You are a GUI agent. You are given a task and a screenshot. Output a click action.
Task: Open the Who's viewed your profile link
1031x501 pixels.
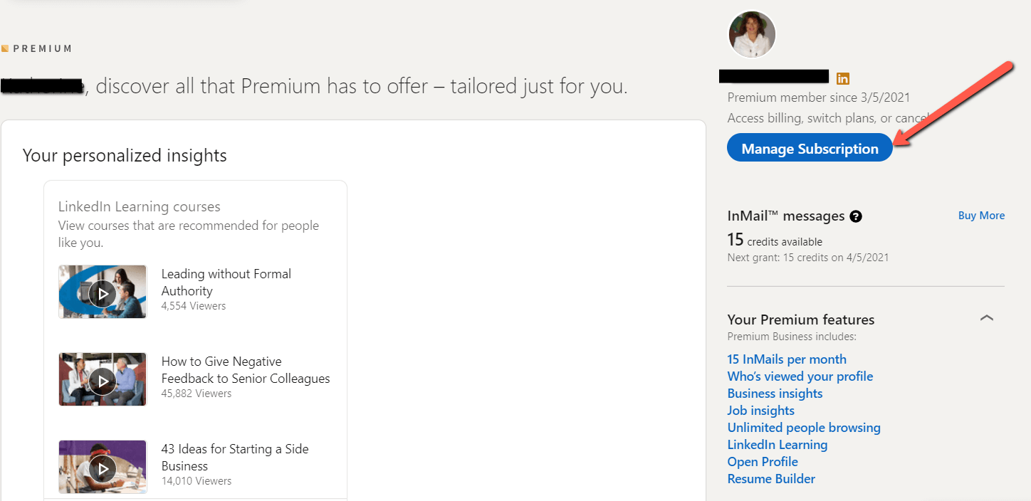click(x=800, y=376)
